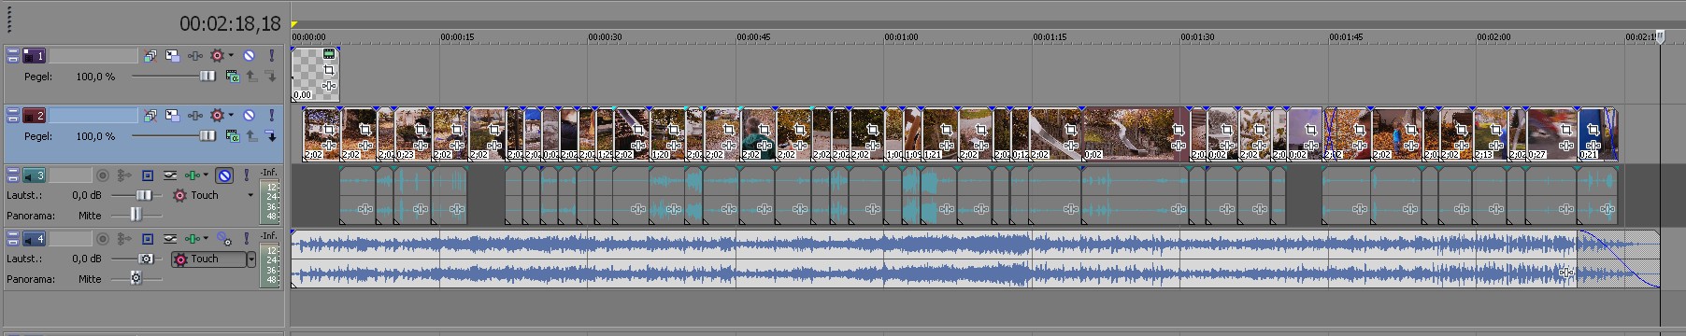
Task: Select track 3 number badge
Action: click(35, 175)
